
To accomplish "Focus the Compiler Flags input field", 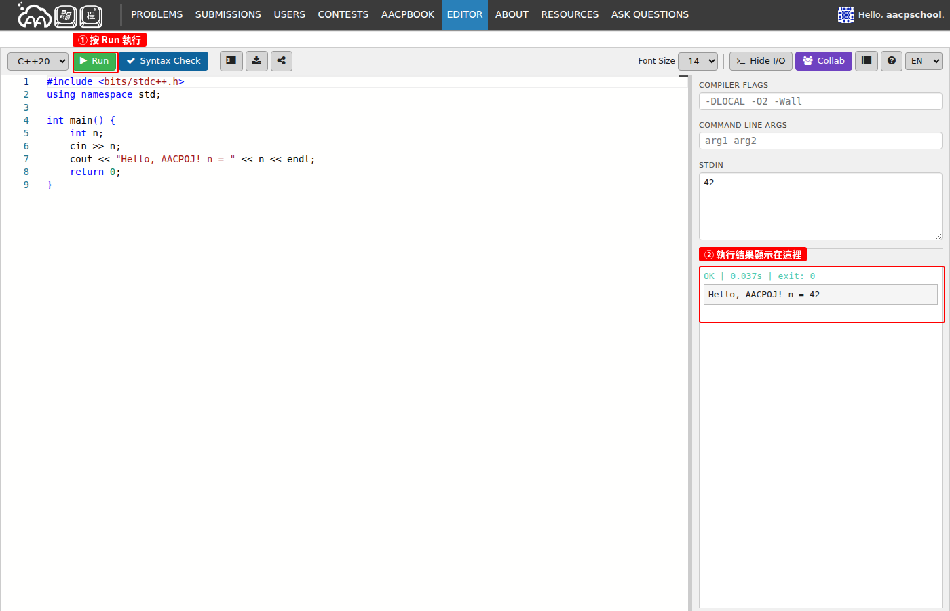I will (820, 101).
